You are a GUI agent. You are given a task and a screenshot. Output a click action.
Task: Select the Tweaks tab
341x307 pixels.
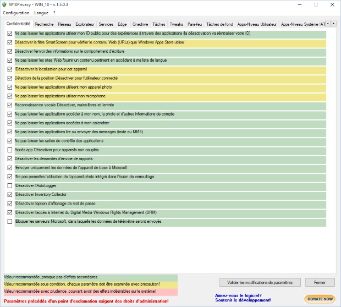pyautogui.click(x=177, y=24)
